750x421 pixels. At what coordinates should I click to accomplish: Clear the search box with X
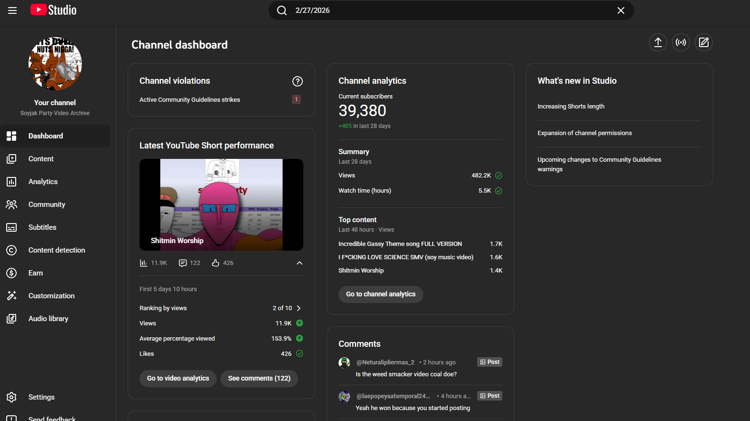[x=620, y=10]
